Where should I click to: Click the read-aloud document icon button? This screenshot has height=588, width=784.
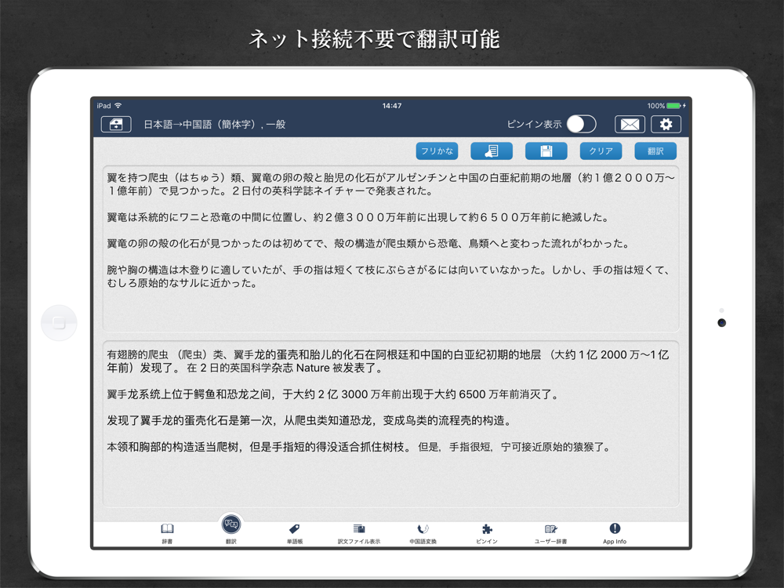click(492, 151)
